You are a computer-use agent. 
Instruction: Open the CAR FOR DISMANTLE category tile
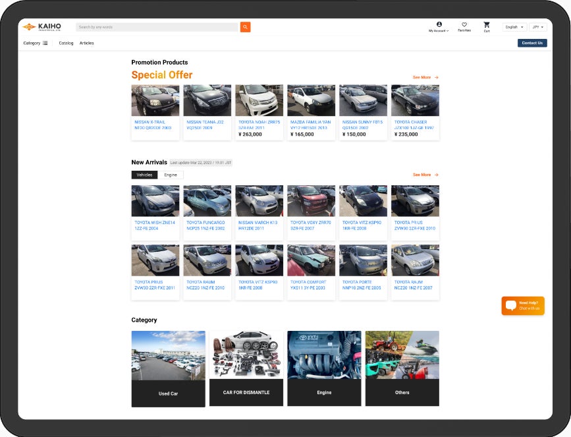pyautogui.click(x=246, y=368)
